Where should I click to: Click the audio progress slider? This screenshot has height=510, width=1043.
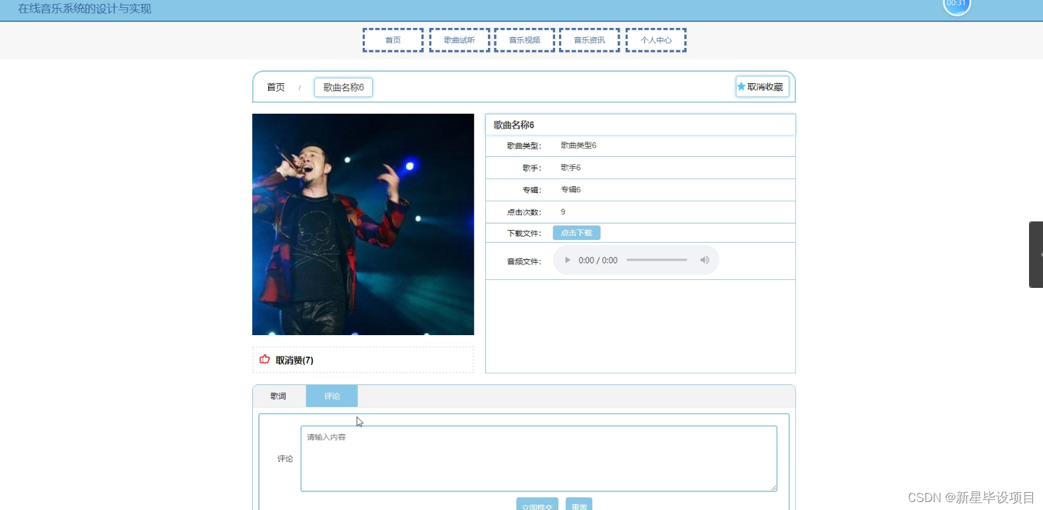656,260
